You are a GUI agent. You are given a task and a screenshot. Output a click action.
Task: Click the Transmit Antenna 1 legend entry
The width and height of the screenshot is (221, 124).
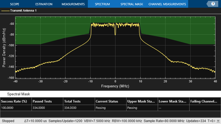click(23, 11)
